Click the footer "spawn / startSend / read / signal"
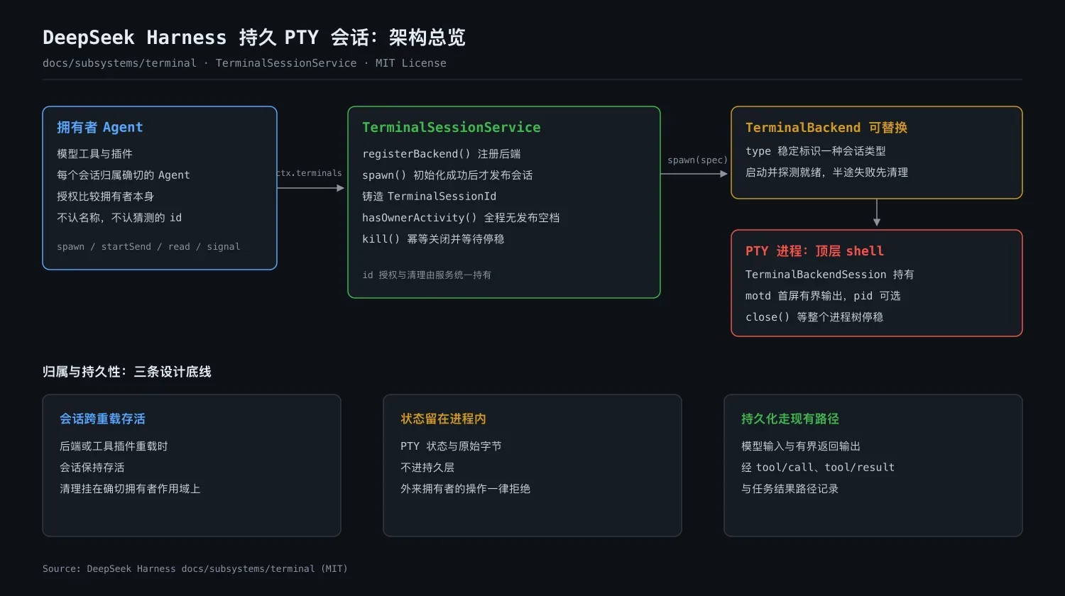 click(x=148, y=247)
